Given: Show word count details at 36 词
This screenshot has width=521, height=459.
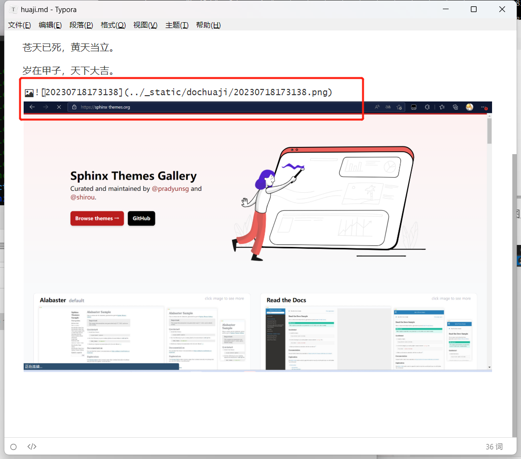Looking at the screenshot, I should coord(494,446).
